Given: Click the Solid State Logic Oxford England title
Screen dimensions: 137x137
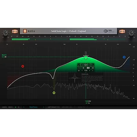Looking at the screenshot, I should pyautogui.click(x=68, y=31).
